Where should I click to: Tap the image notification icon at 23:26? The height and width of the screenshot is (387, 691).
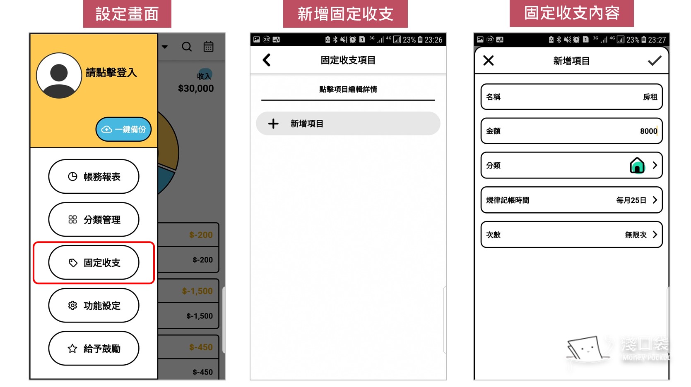[x=257, y=40]
